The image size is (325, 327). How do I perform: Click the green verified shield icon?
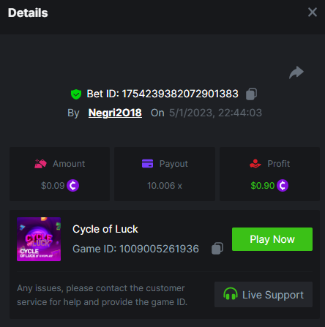[x=76, y=94]
